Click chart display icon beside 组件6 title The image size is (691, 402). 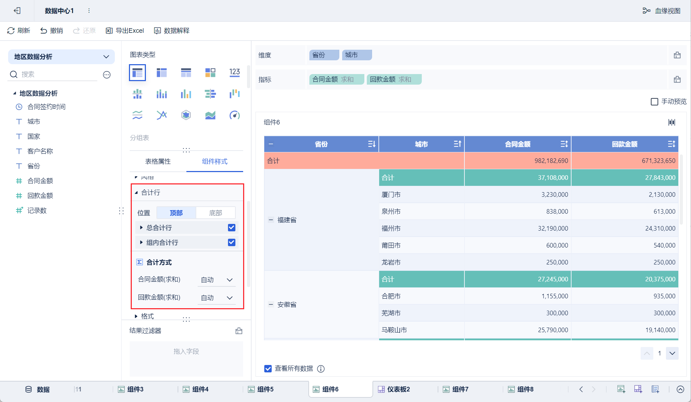672,122
